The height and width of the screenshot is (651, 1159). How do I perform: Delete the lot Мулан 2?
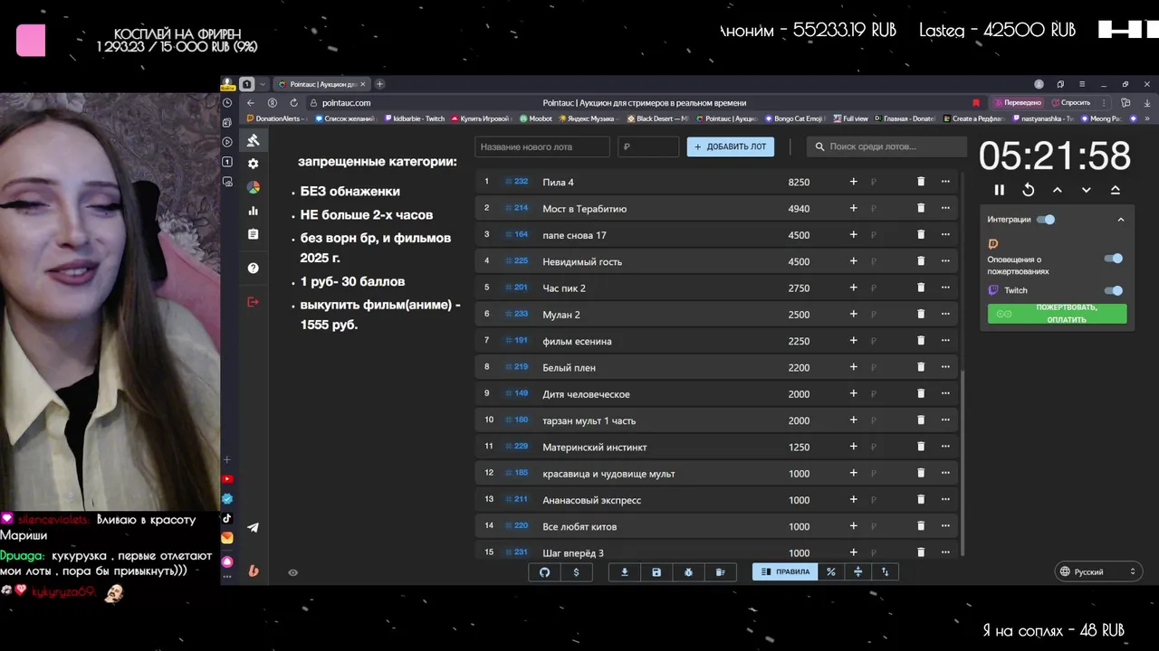921,314
